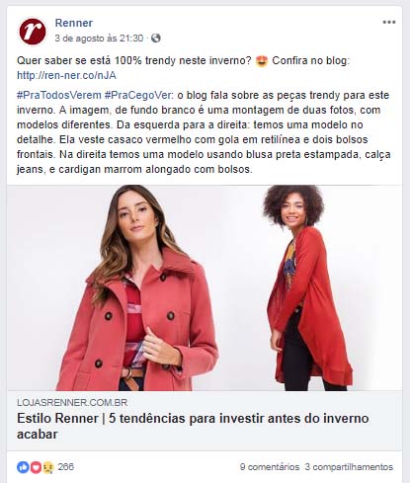Click the Renner profile logo
Screen dimensions: 410x483
(33, 32)
